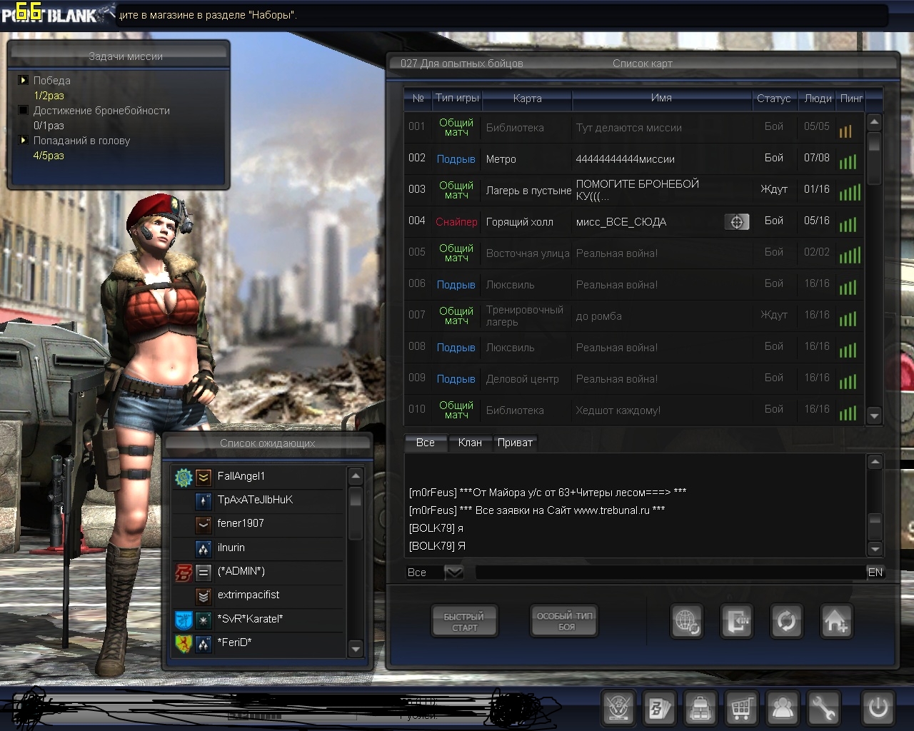Switch to the Клан chat tab
This screenshot has width=914, height=731.
(x=469, y=443)
